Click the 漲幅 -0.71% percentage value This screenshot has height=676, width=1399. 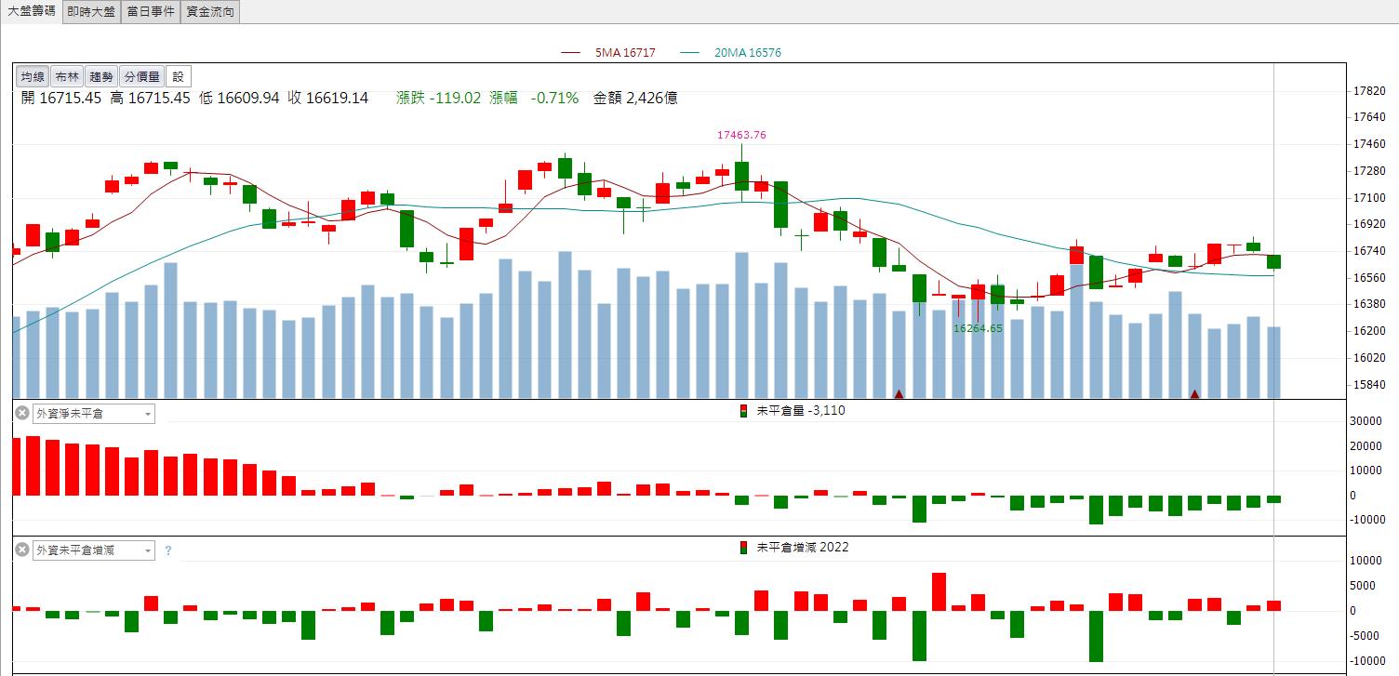point(535,98)
